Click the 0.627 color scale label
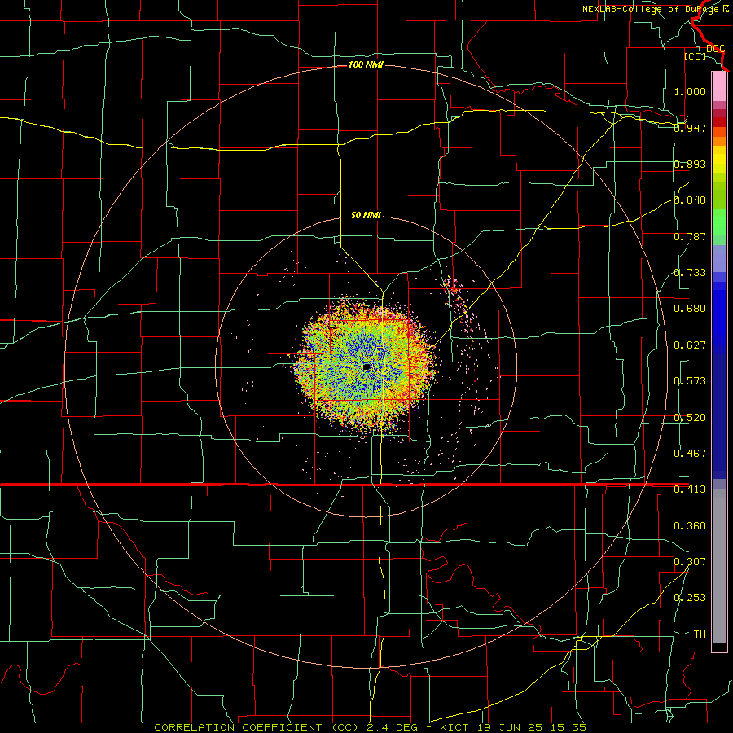This screenshot has width=733, height=733. pyautogui.click(x=690, y=345)
